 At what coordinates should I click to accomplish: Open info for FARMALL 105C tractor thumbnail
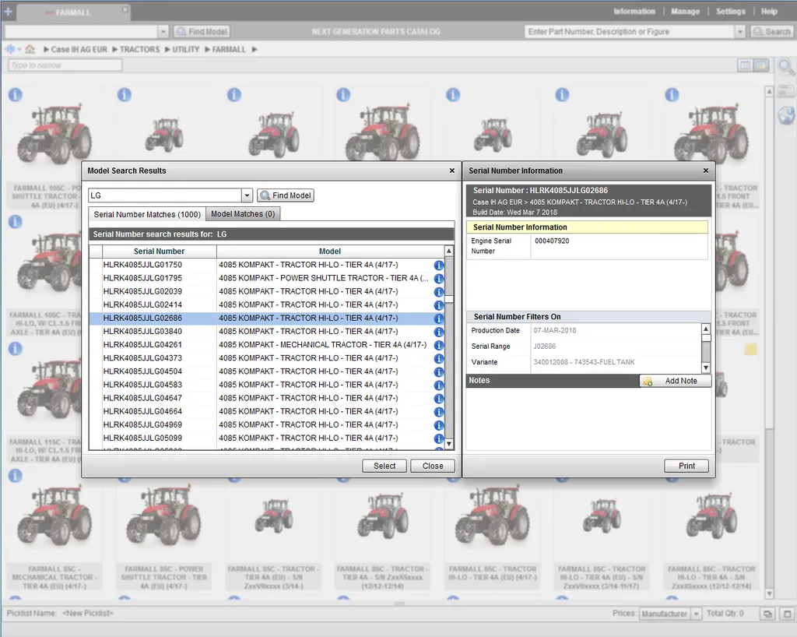[16, 94]
